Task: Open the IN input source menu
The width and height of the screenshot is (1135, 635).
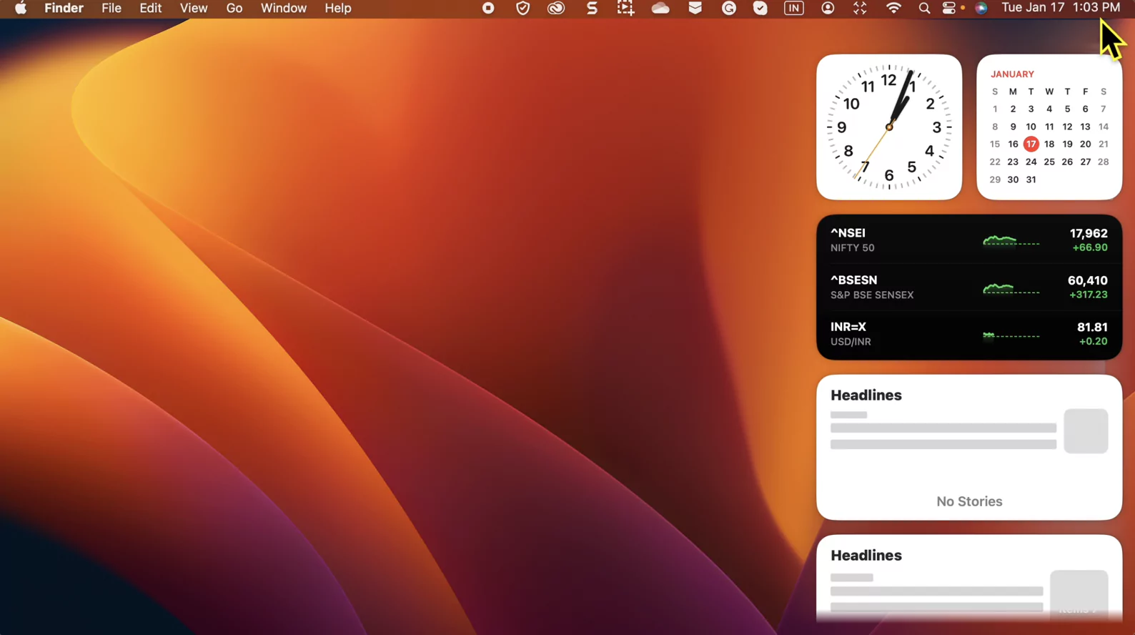Action: [793, 8]
